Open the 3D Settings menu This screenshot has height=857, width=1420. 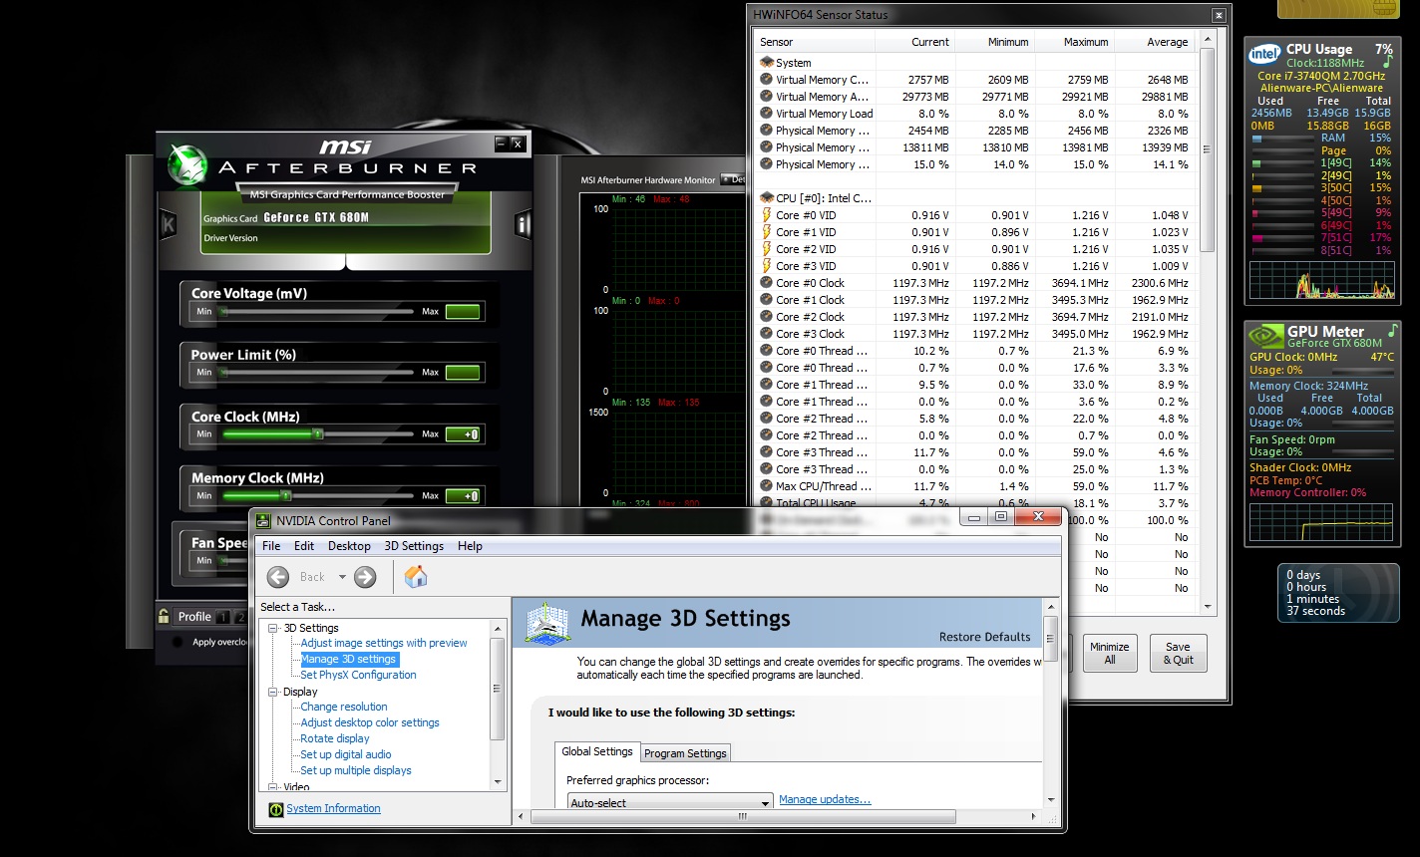(x=414, y=546)
